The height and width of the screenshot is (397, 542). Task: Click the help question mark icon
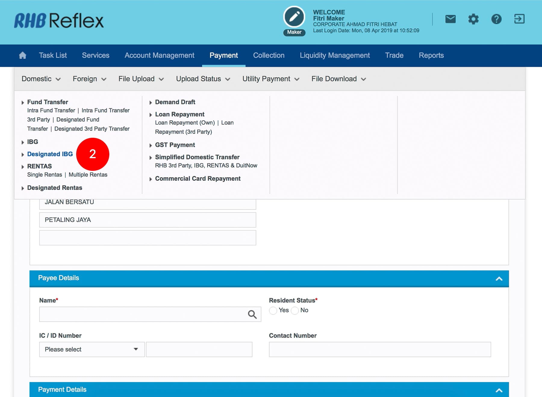click(496, 19)
